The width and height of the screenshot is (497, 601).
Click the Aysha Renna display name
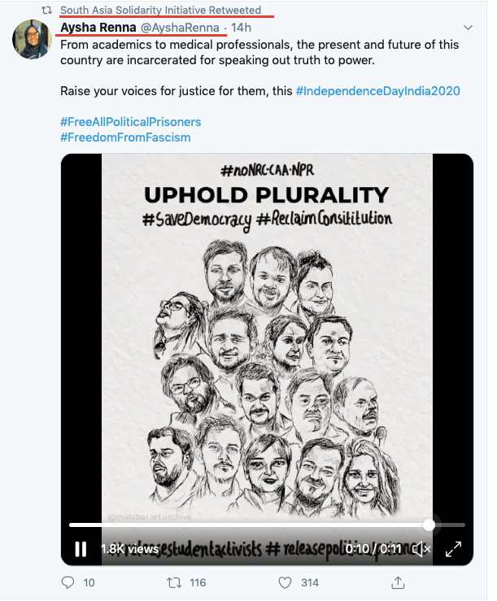[x=98, y=28]
